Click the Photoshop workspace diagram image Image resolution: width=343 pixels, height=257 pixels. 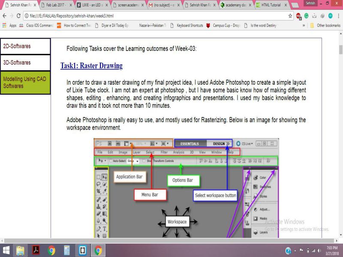tap(186, 188)
